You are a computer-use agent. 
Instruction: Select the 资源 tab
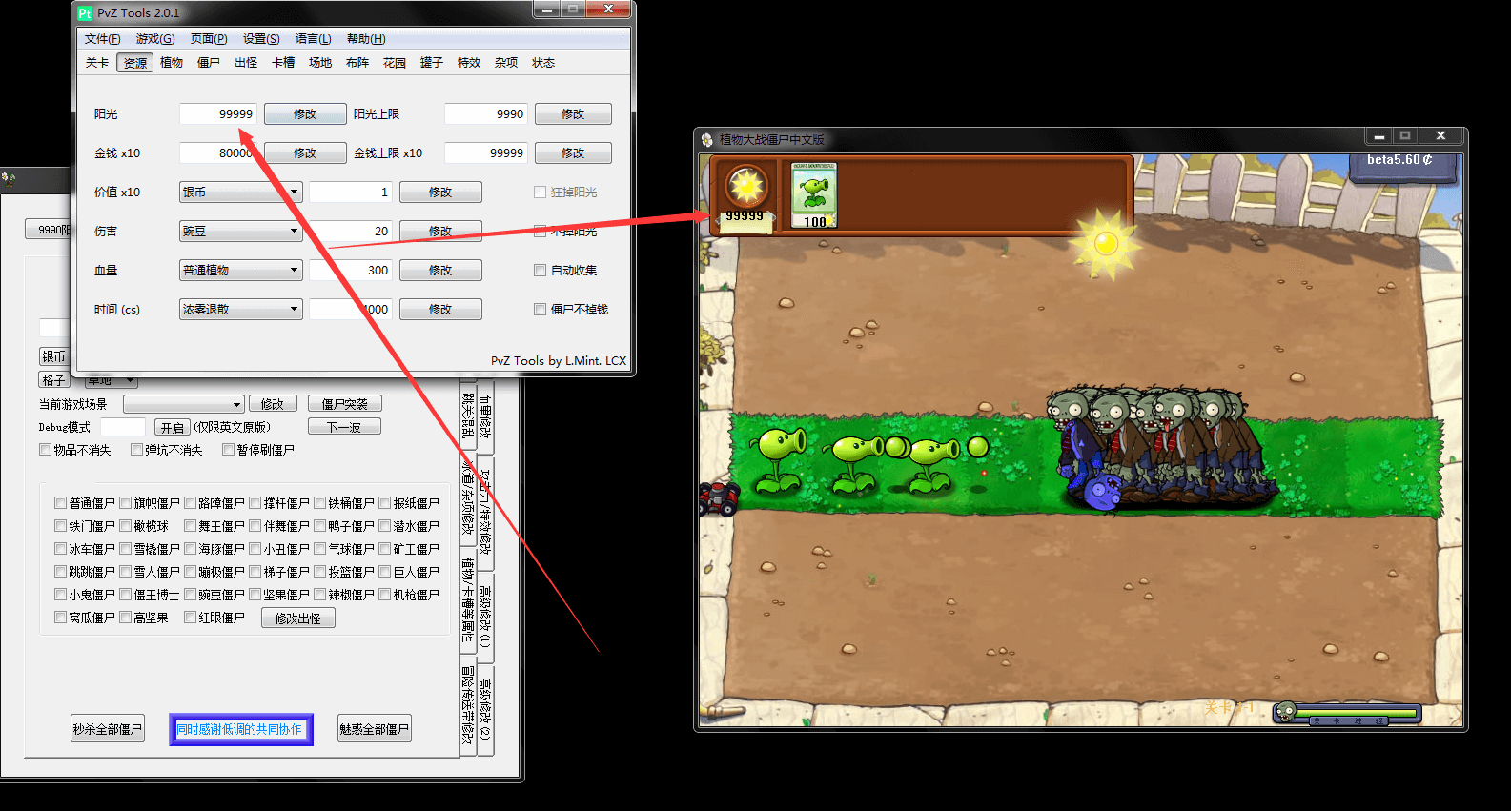click(135, 63)
